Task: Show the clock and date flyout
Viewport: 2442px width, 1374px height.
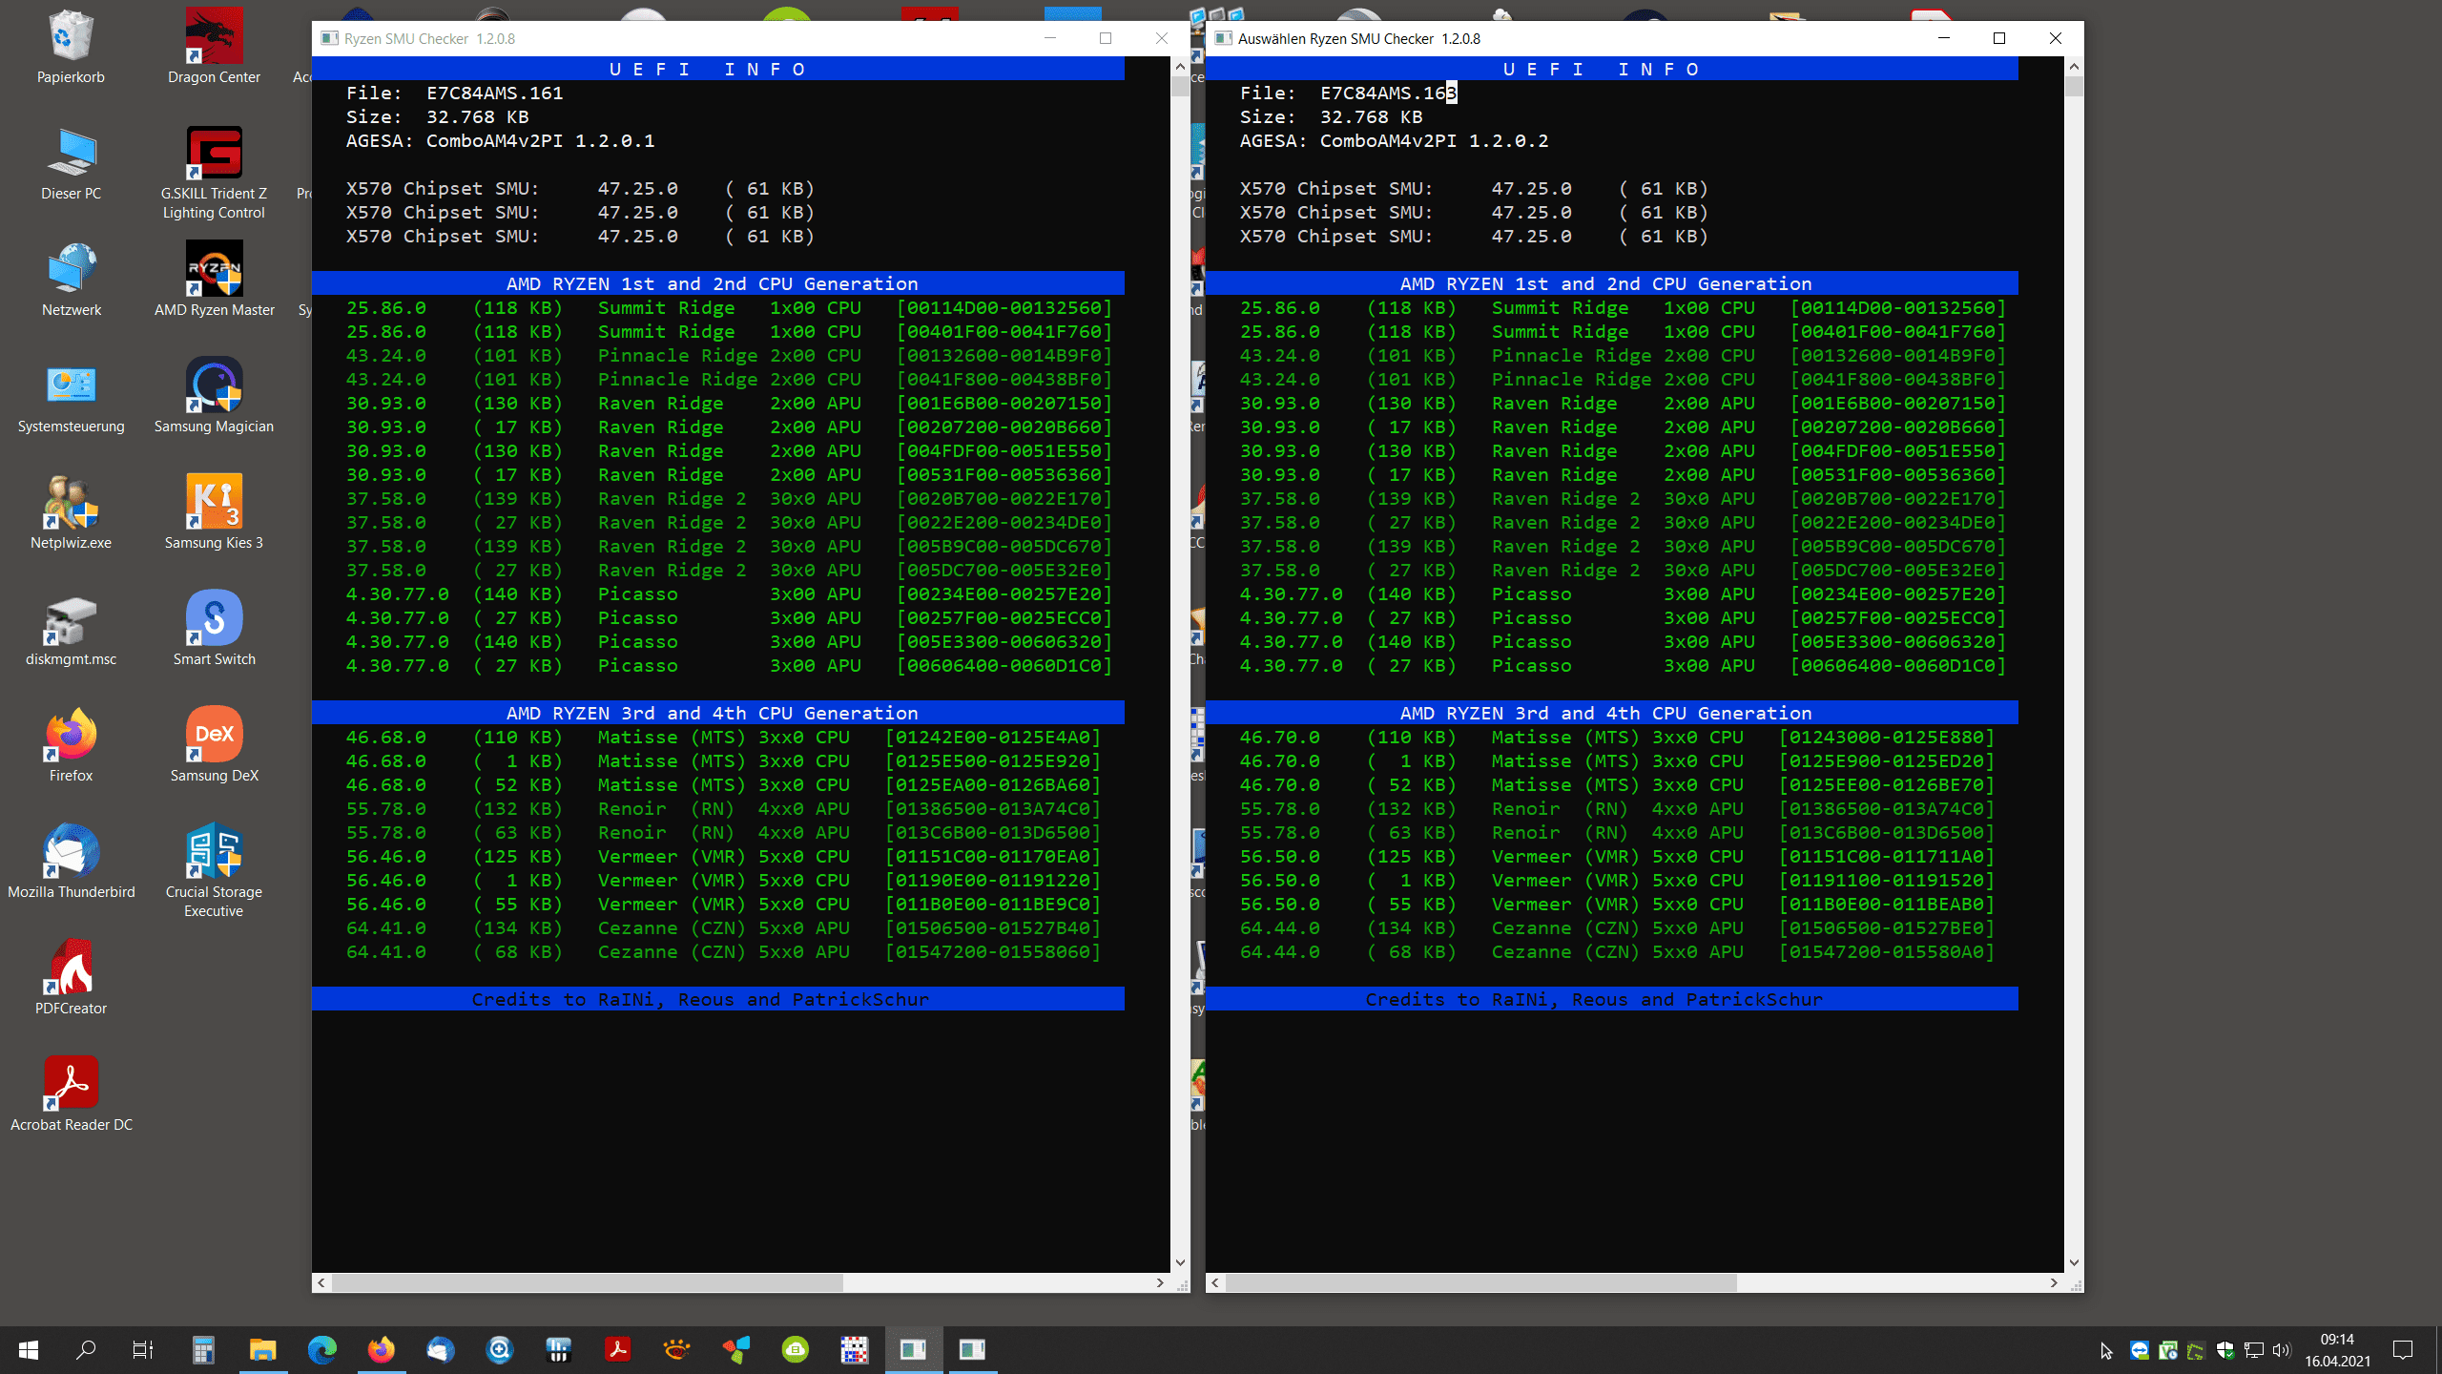Action: point(2337,1350)
